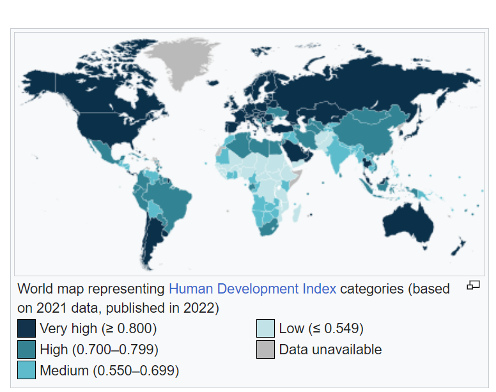The width and height of the screenshot is (496, 392).
Task: Click the enlarge image icon beside caption
Action: [473, 285]
